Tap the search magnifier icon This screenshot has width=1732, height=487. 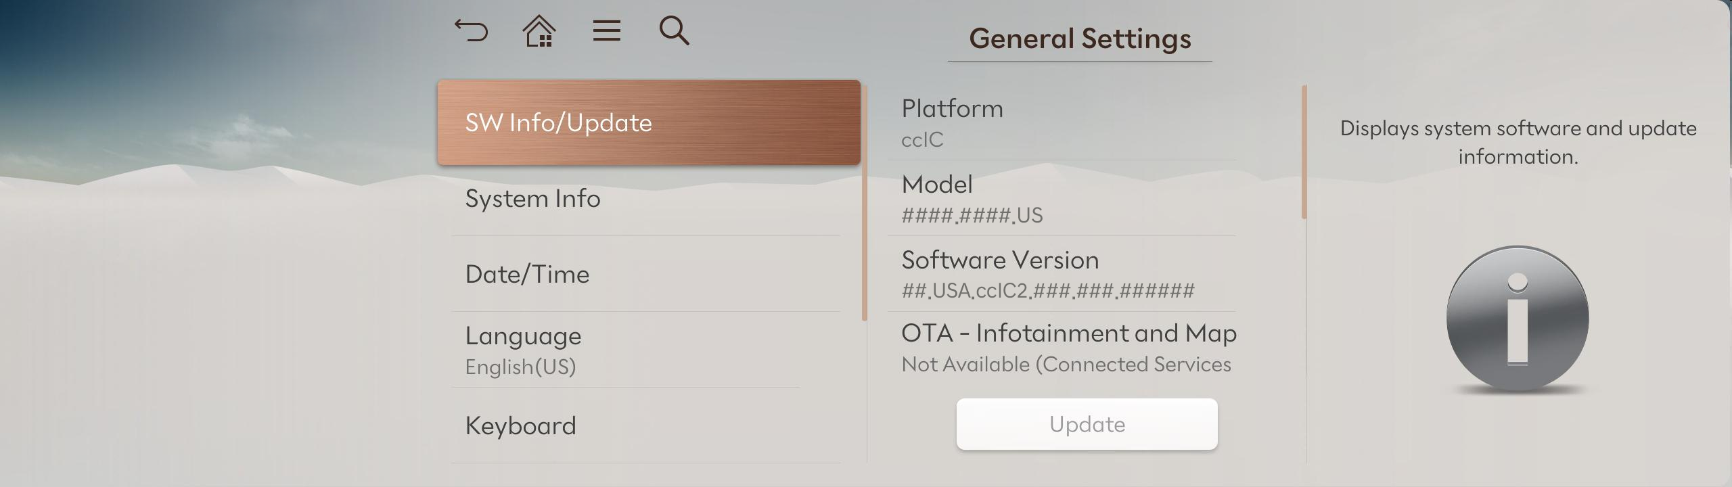click(x=674, y=31)
